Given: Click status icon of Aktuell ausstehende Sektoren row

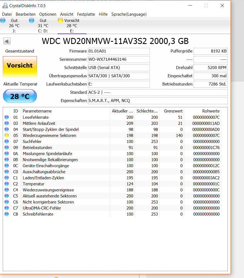Looking at the screenshot, I should 7,196.
